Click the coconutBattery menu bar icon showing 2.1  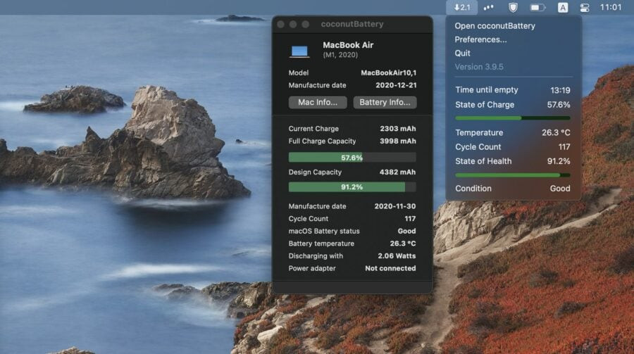[x=461, y=7]
